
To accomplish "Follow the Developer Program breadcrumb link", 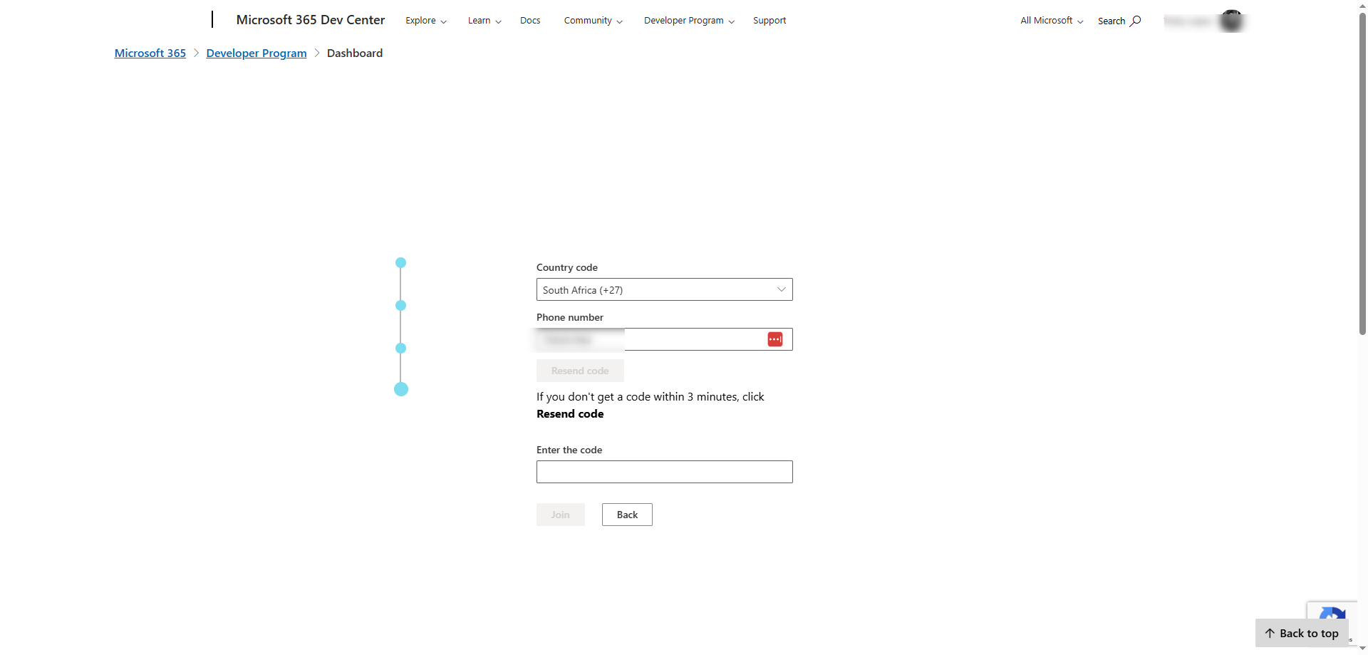I will pyautogui.click(x=256, y=53).
